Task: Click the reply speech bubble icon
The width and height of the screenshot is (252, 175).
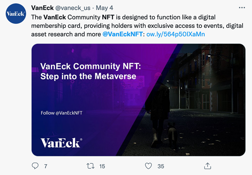Action: click(x=35, y=166)
